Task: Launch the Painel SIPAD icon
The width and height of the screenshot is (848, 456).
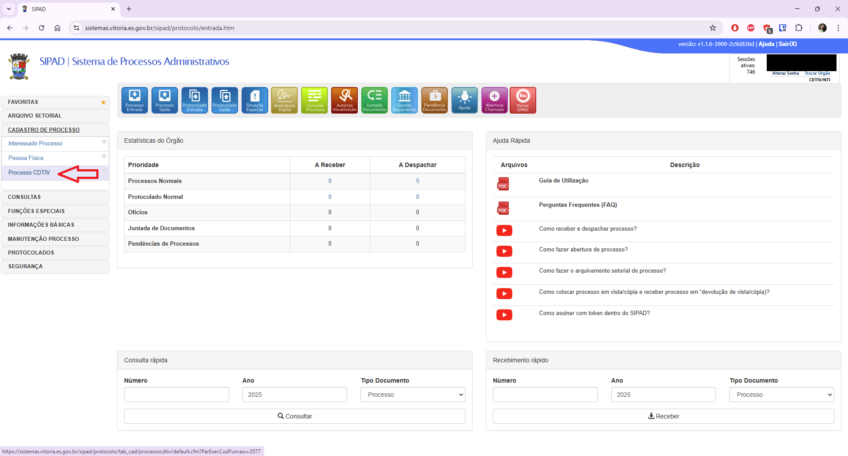Action: pyautogui.click(x=523, y=100)
